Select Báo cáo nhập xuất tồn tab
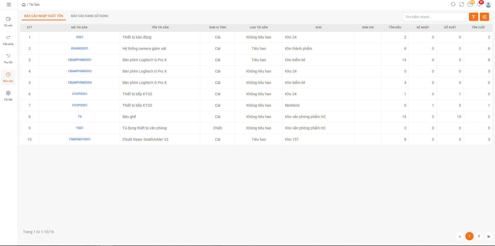 click(x=44, y=16)
